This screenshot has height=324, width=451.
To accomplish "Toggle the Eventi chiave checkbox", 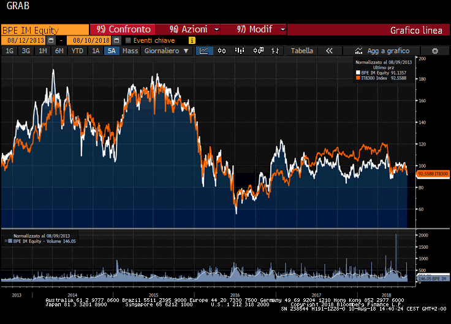I will tap(128, 40).
